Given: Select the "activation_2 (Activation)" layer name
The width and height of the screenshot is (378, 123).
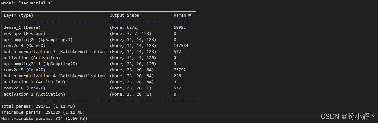Looking at the screenshot, I should point(34,94).
